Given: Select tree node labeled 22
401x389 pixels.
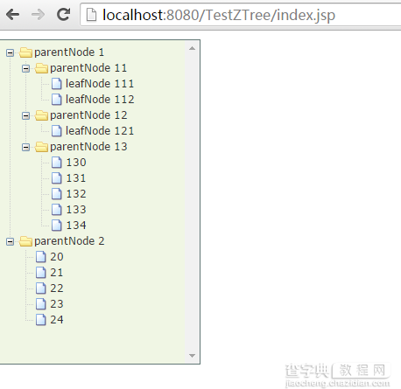Looking at the screenshot, I should pos(57,288).
